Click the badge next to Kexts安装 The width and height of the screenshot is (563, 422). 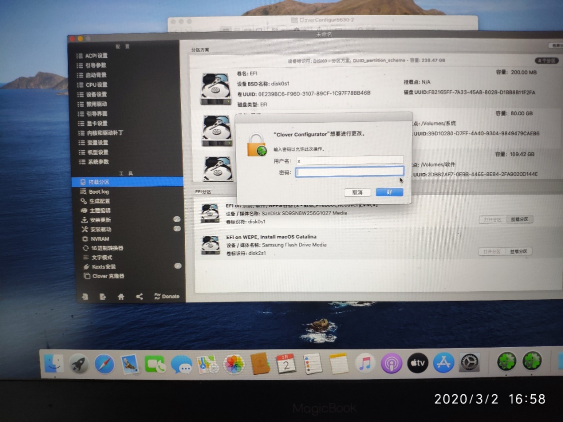[x=177, y=266]
